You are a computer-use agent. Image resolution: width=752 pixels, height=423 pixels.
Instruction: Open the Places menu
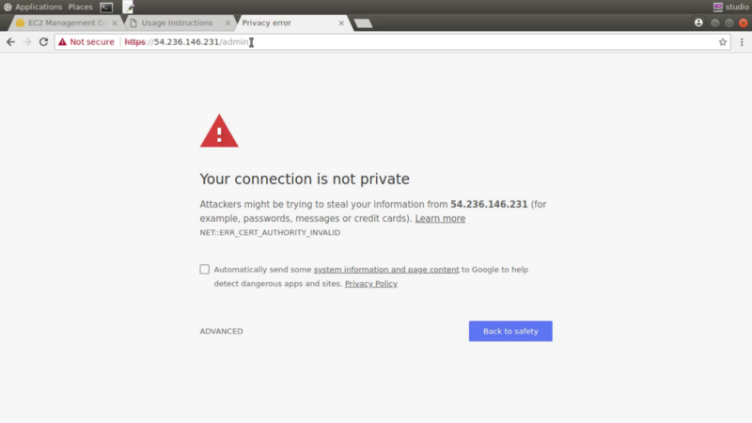click(x=80, y=7)
